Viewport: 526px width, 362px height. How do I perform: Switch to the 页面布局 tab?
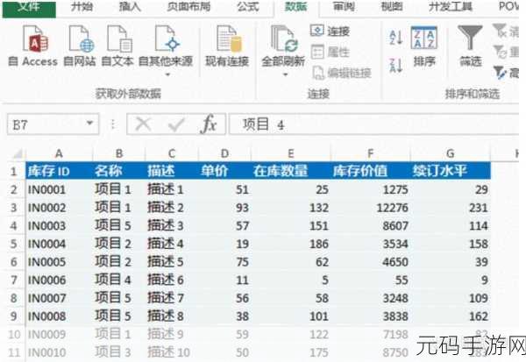[188, 6]
